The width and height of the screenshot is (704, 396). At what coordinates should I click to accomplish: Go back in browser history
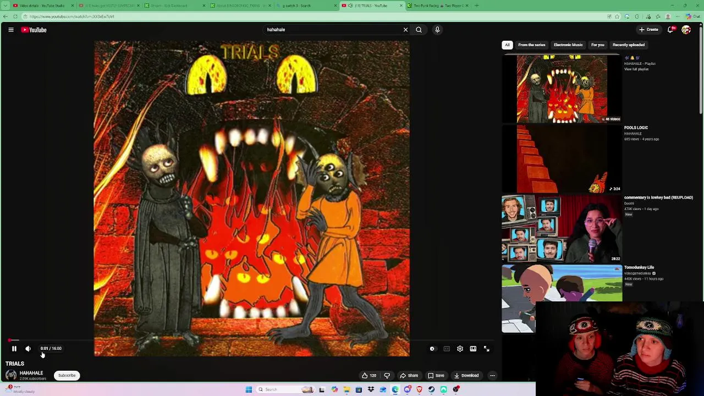coord(5,16)
